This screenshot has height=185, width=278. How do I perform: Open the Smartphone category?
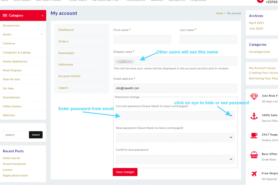(x=11, y=97)
